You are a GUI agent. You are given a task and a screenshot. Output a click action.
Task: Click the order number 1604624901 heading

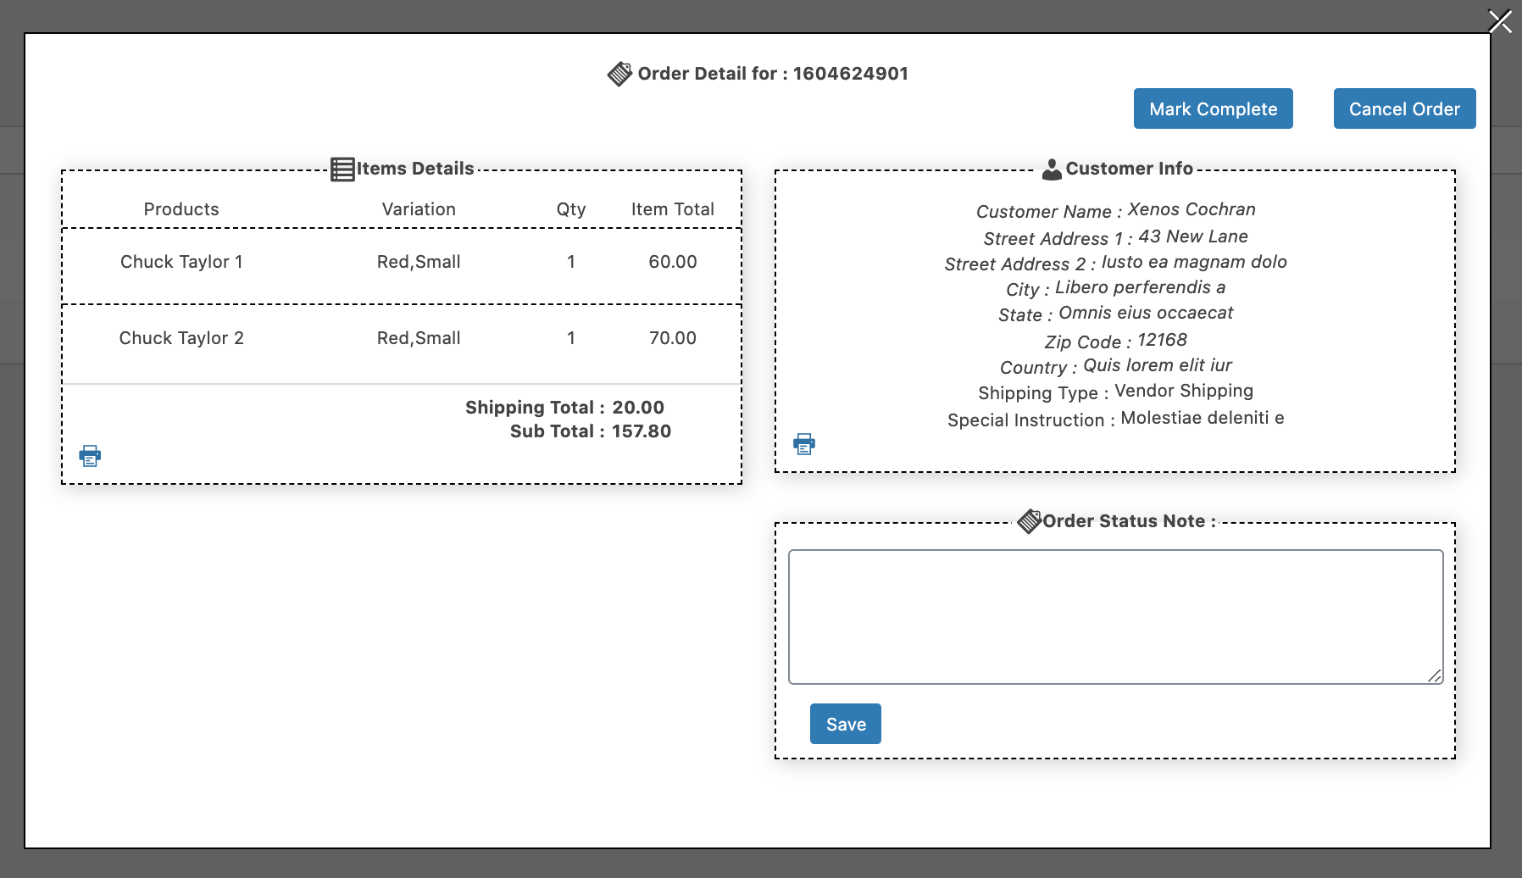(x=851, y=74)
